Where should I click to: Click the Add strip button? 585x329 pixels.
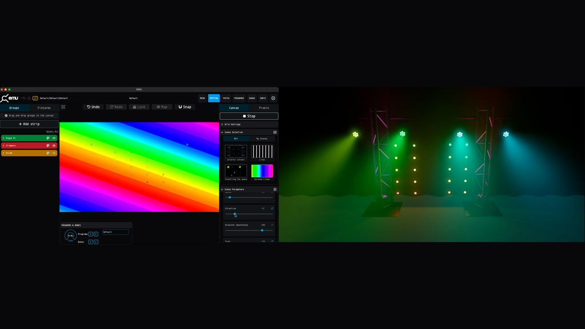(29, 124)
